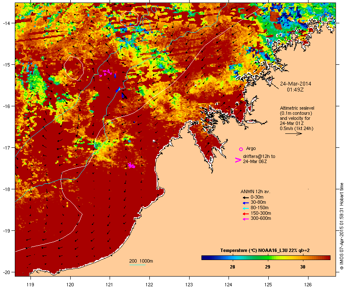This screenshot has width=347, height=288.
Task: Click the 'Temperature (°C) NOAA16_L3U' colorbar title
Action: 254,251
